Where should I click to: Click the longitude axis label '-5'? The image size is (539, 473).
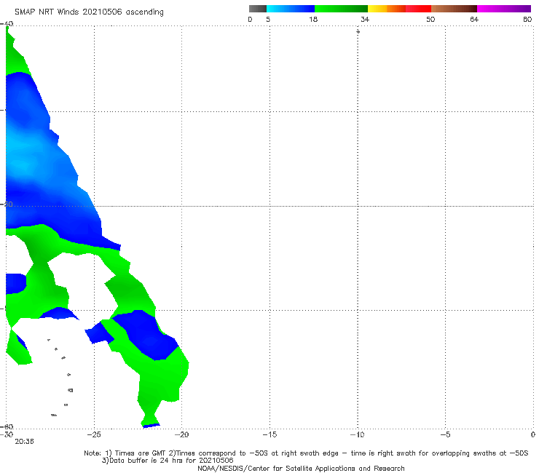(445, 434)
